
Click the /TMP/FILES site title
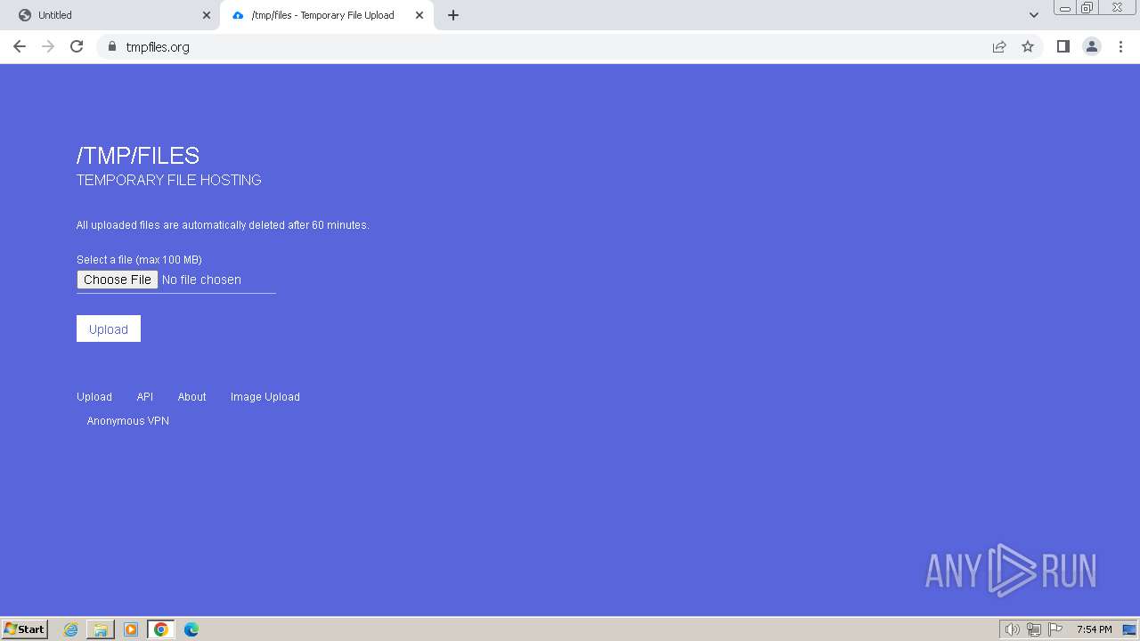click(138, 156)
